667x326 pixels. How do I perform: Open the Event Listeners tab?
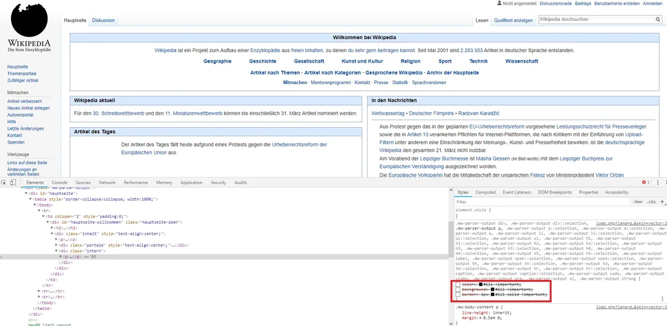coord(517,192)
